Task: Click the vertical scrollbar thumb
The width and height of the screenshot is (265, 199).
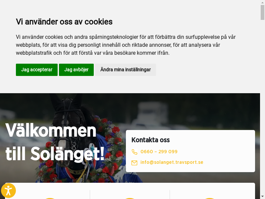Action: (x=262, y=12)
